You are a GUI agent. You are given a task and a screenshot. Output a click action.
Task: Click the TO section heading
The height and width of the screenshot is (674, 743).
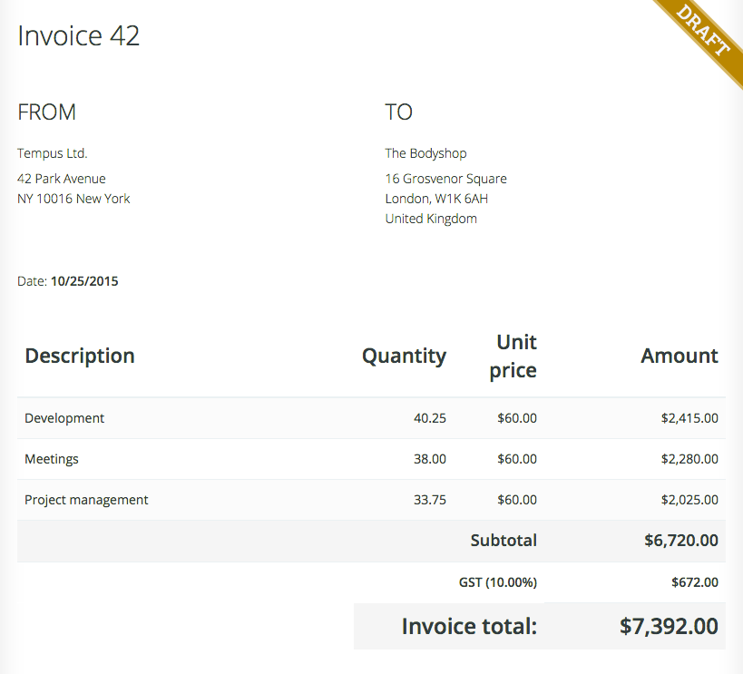(398, 112)
